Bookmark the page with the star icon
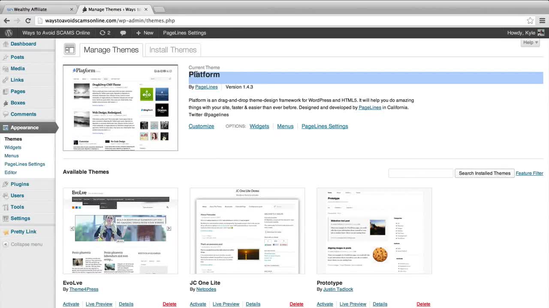 coord(530,21)
